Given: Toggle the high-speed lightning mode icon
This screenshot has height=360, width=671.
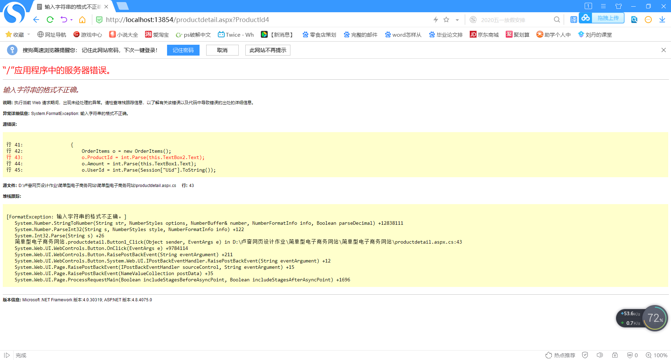Looking at the screenshot, I should (x=436, y=20).
